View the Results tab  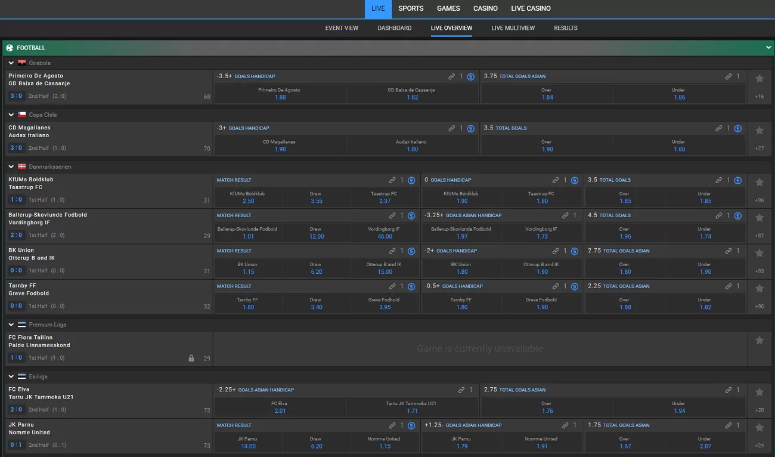[566, 28]
